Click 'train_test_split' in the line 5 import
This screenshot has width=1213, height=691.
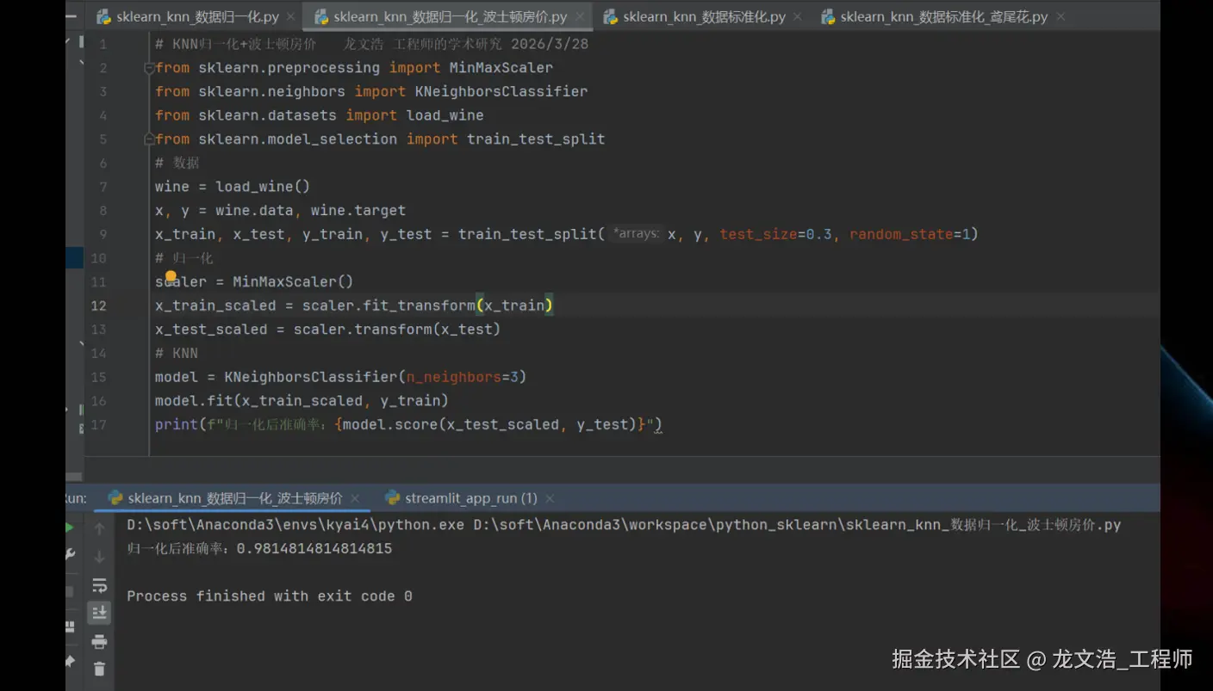[x=536, y=139]
